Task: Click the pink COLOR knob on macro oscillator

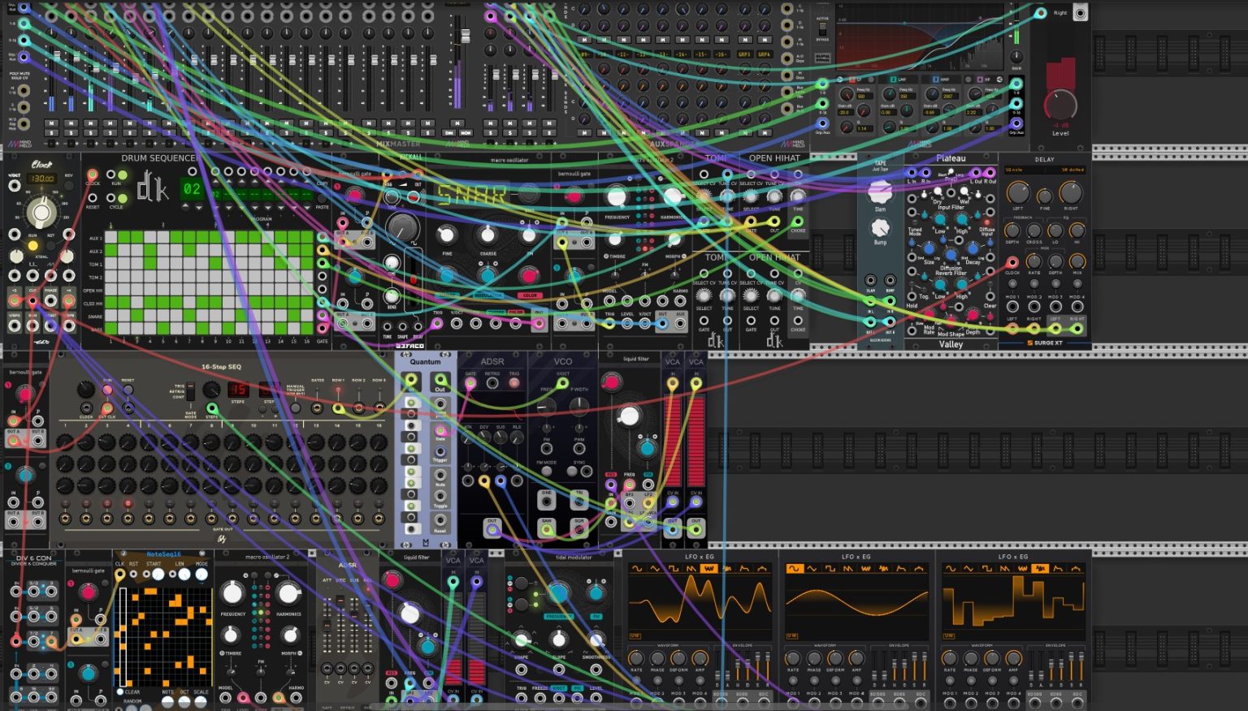Action: [529, 277]
